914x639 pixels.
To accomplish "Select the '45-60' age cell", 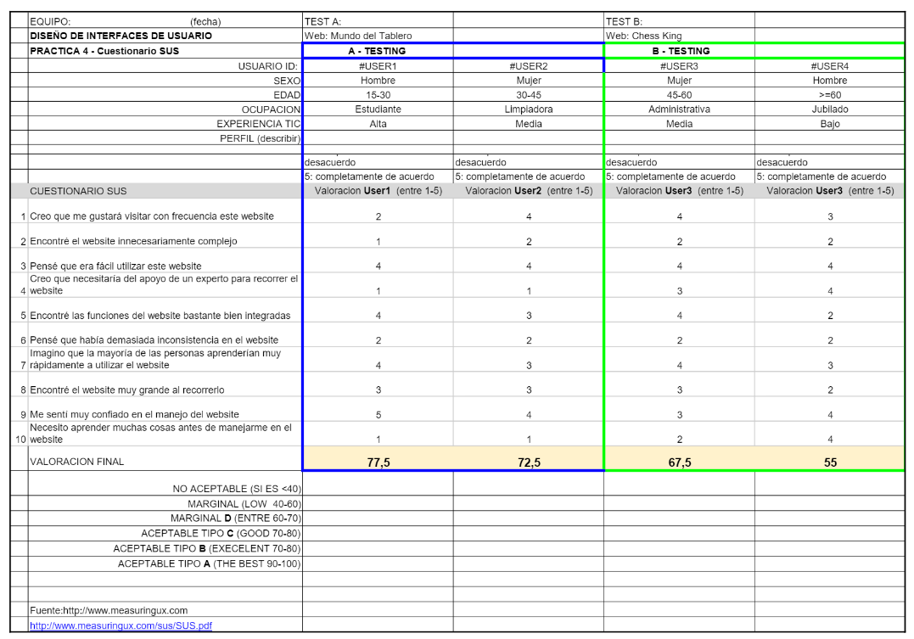I will 679,94.
